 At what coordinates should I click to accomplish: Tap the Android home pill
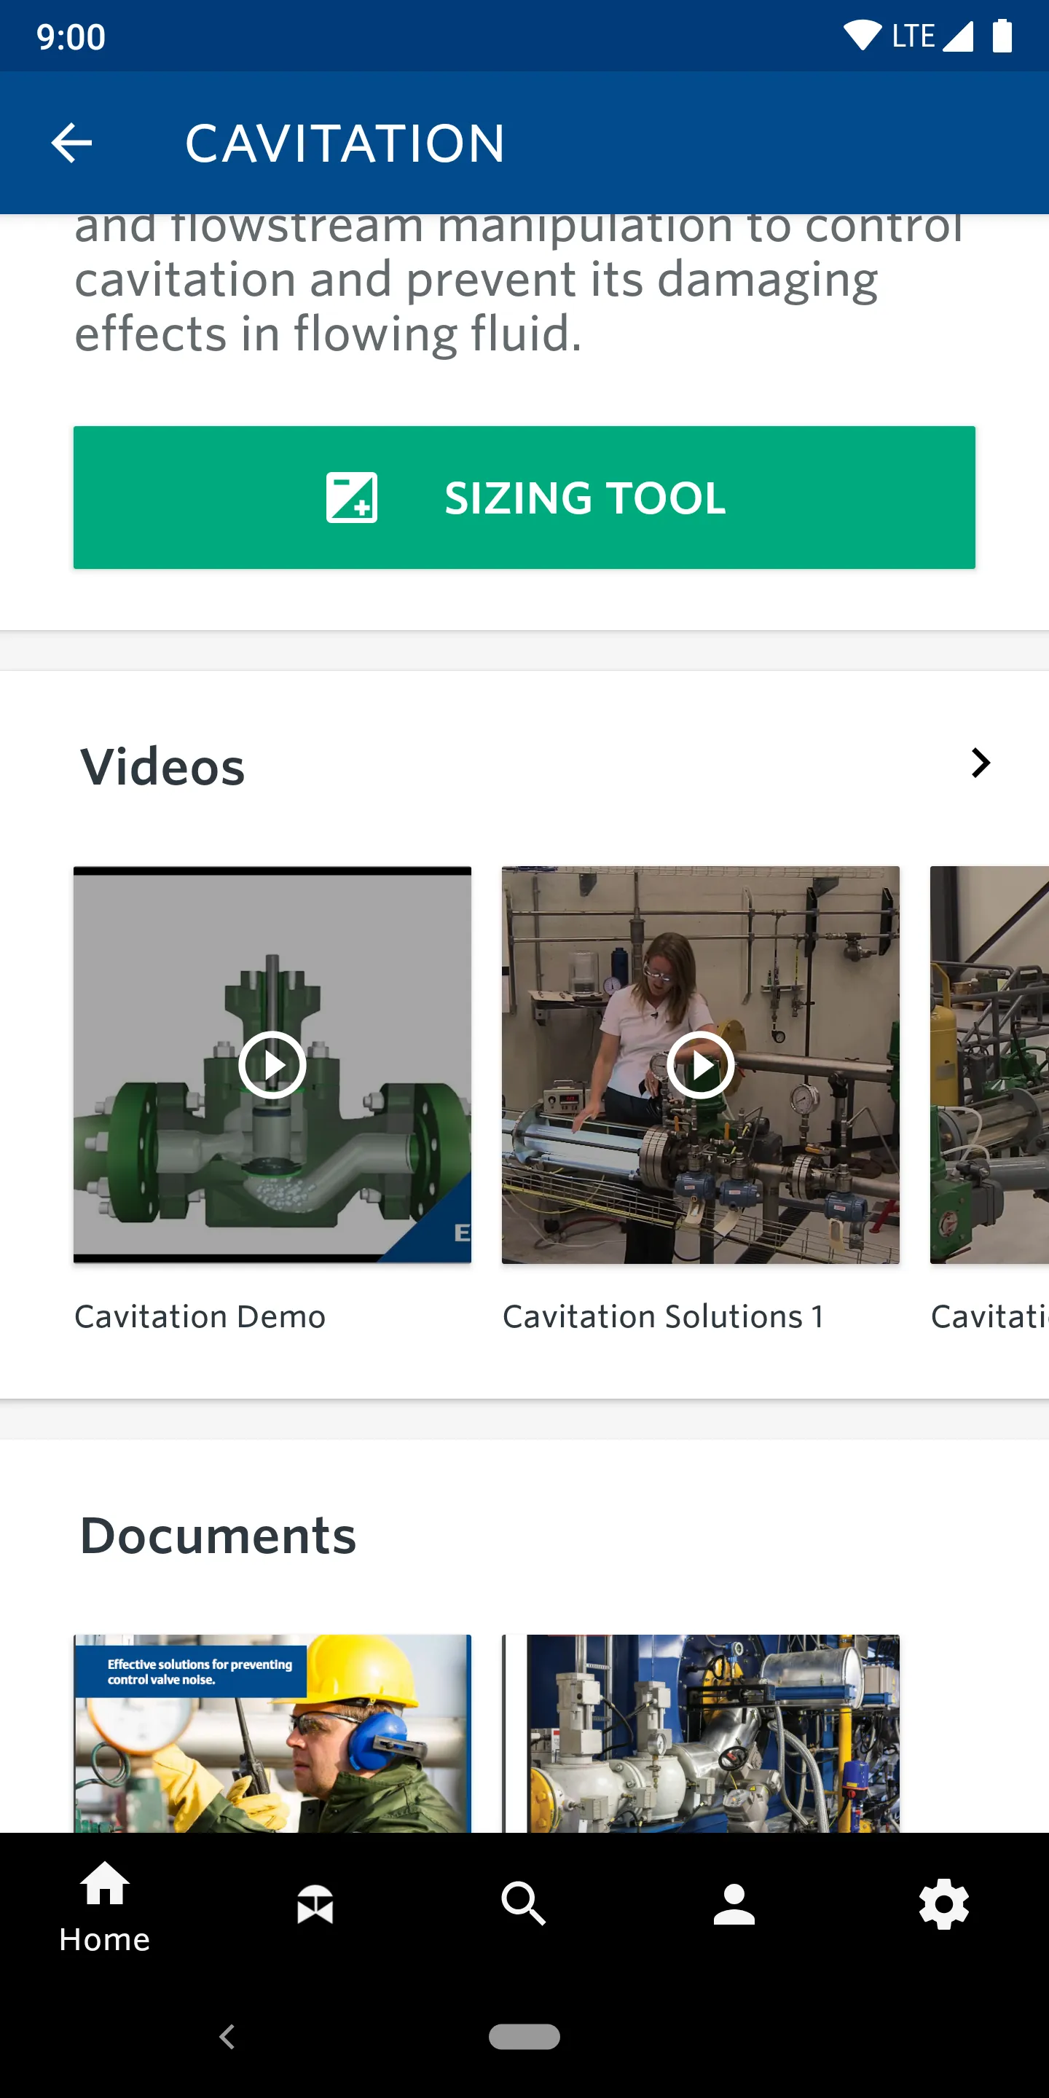coord(524,2036)
